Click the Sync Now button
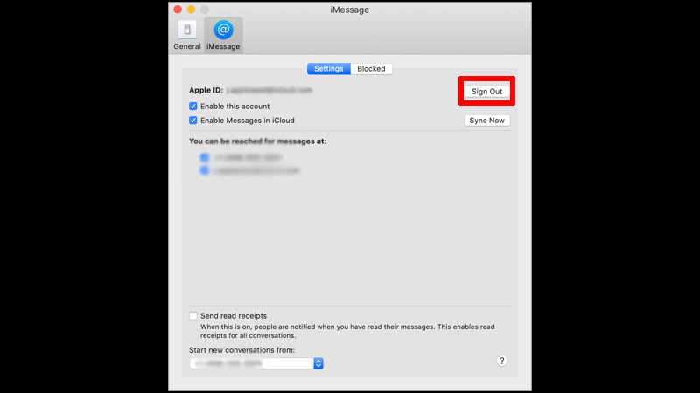Image resolution: width=700 pixels, height=393 pixels. (x=487, y=121)
